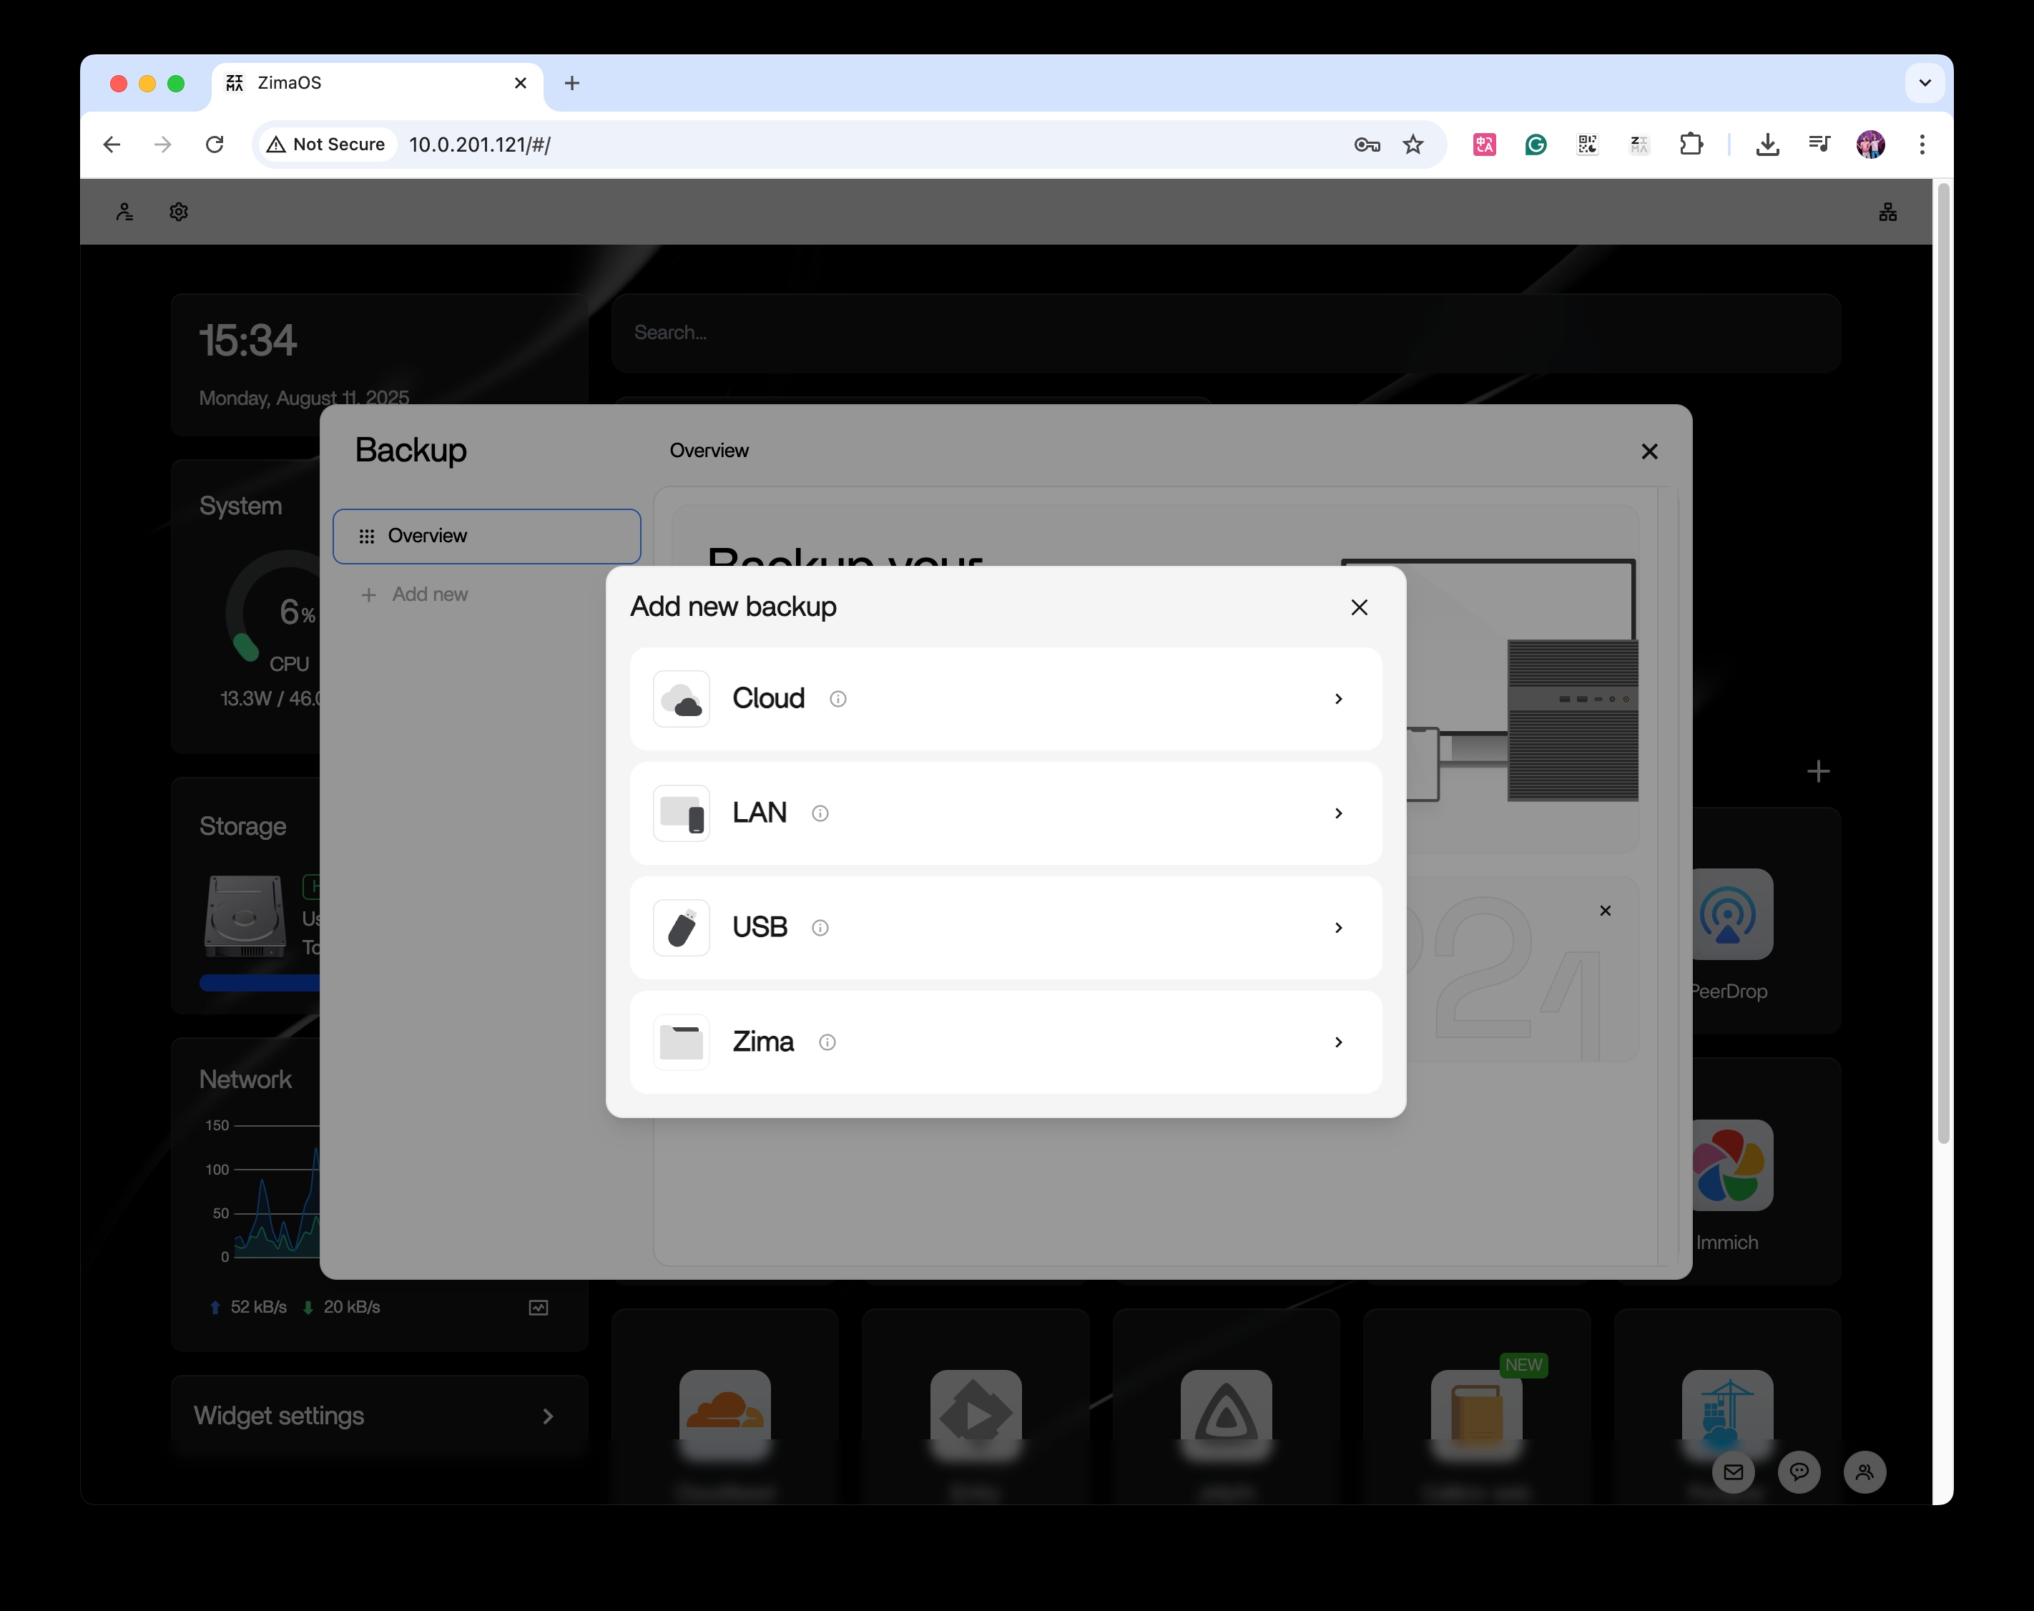2034x1611 pixels.
Task: Open the Portainer crane app icon
Action: [1727, 1415]
